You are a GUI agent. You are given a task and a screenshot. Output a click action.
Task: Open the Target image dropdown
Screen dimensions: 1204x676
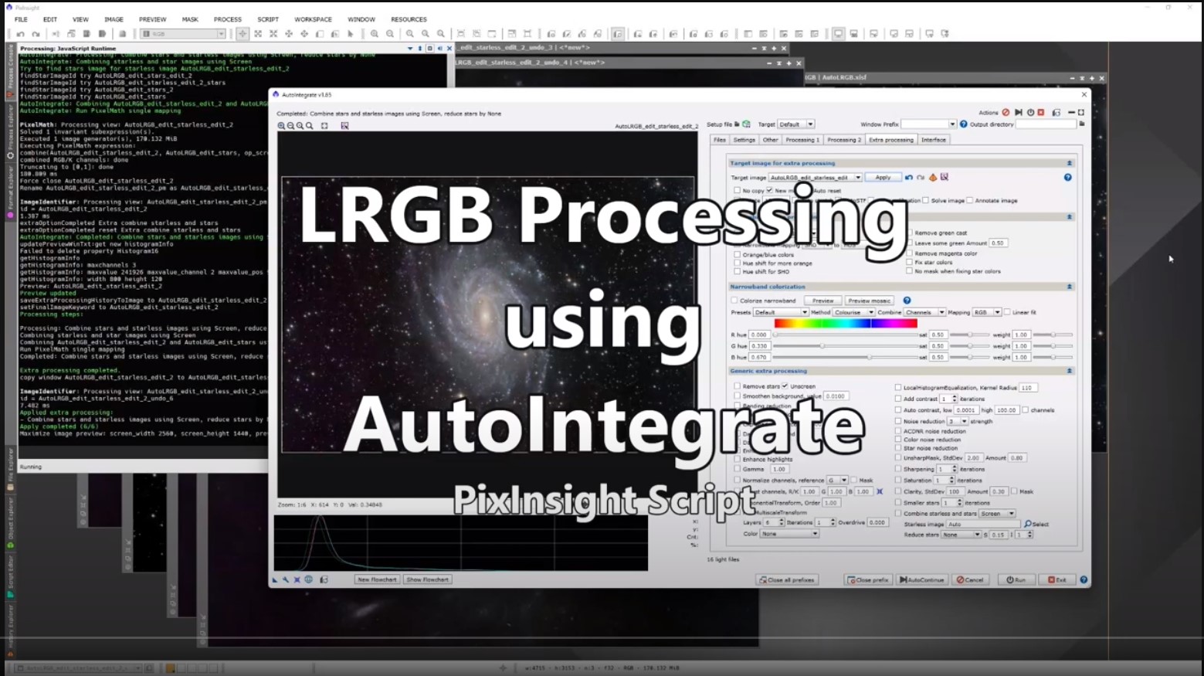tap(857, 178)
